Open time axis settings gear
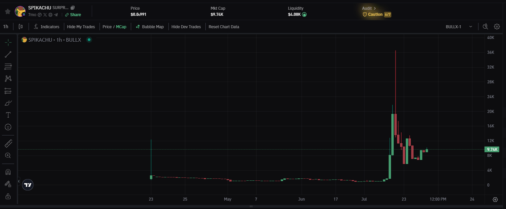The height and width of the screenshot is (209, 506). 495,199
